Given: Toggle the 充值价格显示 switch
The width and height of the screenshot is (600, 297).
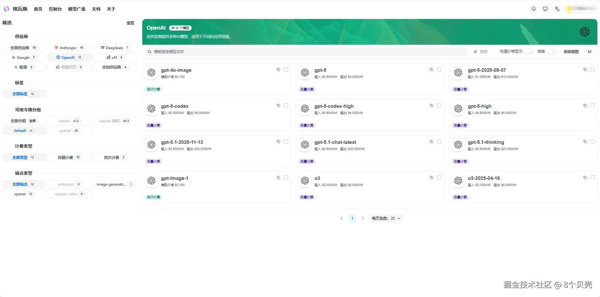Looking at the screenshot, I should [529, 51].
